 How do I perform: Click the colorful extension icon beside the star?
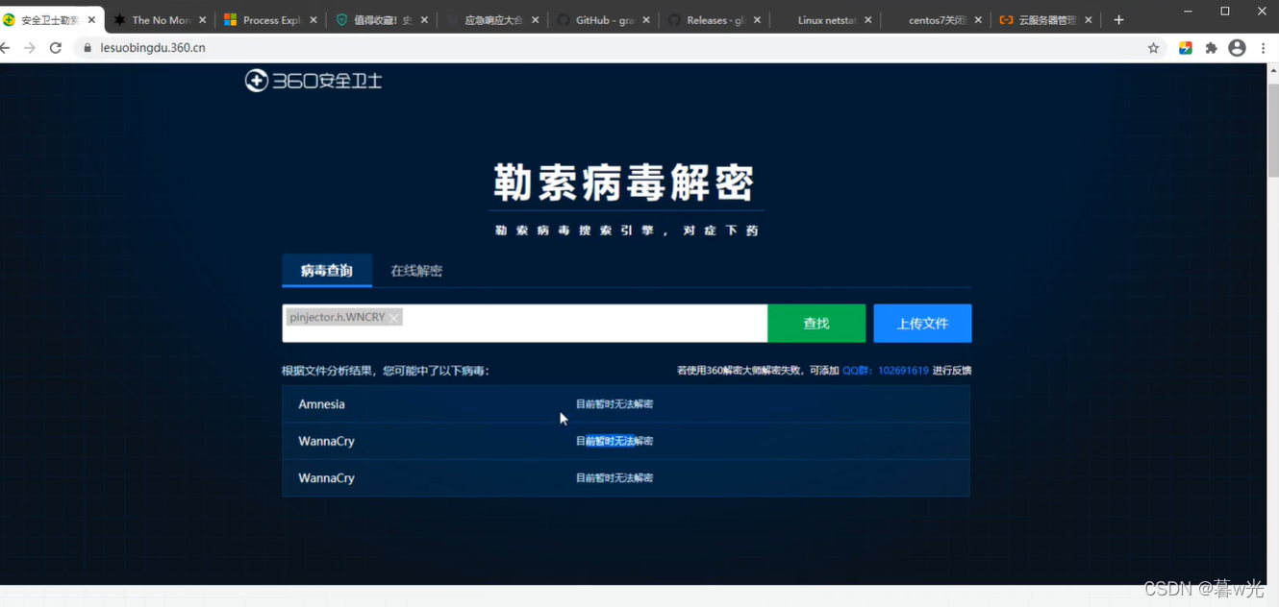point(1186,46)
